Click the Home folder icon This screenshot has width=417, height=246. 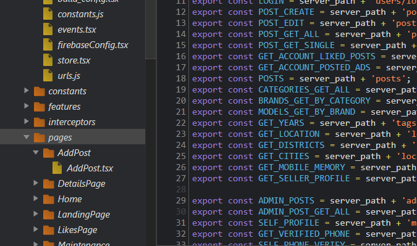click(x=49, y=199)
